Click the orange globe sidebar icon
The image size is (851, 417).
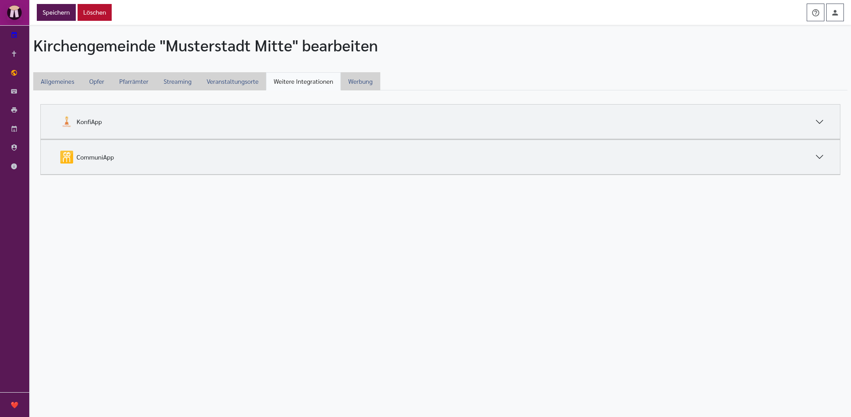[x=14, y=73]
